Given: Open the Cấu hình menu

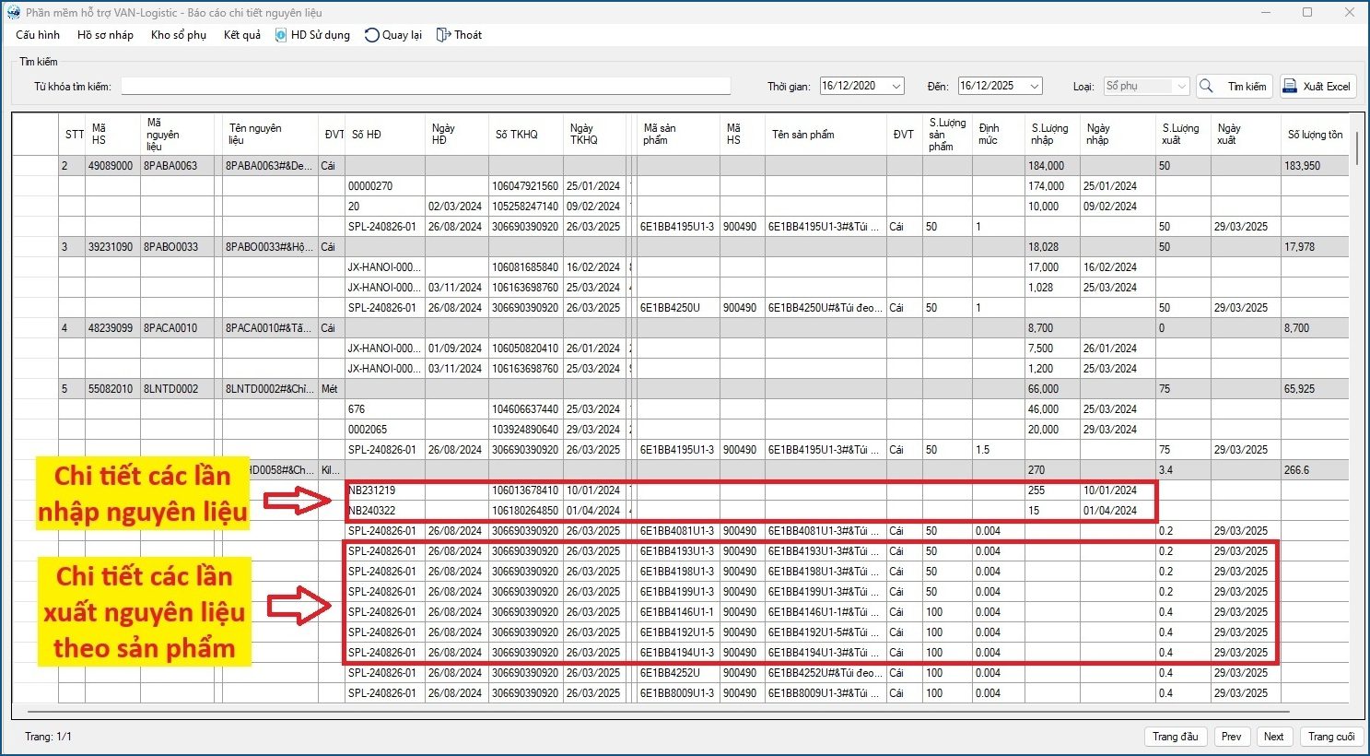Looking at the screenshot, I should [x=38, y=35].
